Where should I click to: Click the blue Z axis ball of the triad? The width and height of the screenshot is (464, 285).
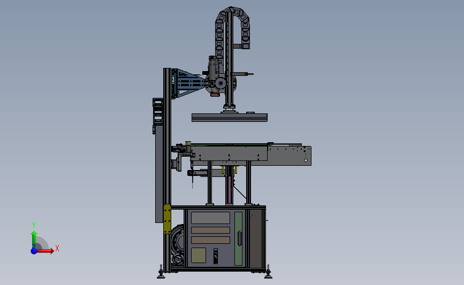pyautogui.click(x=34, y=251)
